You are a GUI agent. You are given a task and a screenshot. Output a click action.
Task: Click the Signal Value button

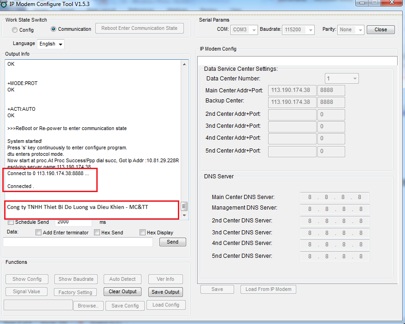(x=27, y=291)
